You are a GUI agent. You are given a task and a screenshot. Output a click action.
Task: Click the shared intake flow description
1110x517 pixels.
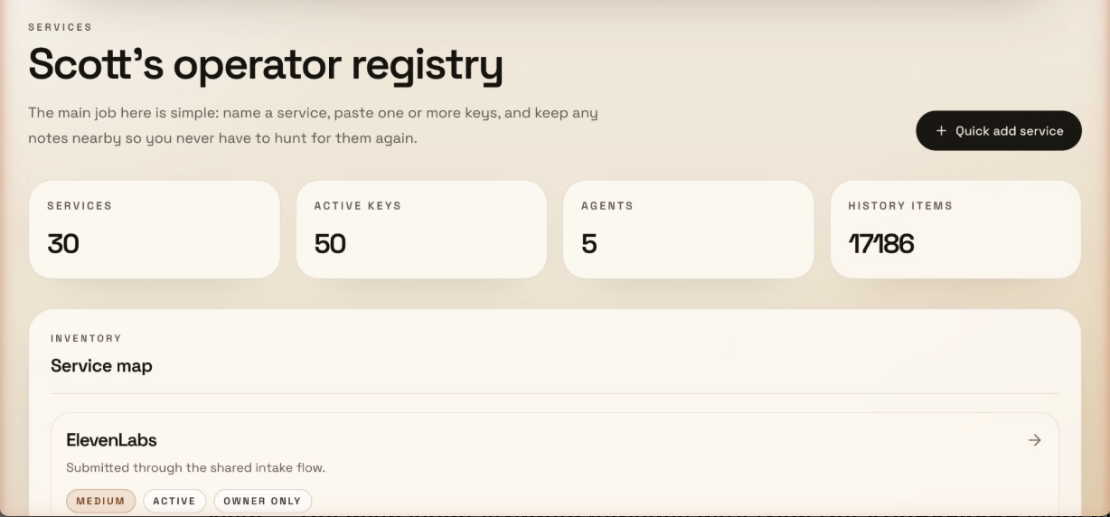pos(195,467)
